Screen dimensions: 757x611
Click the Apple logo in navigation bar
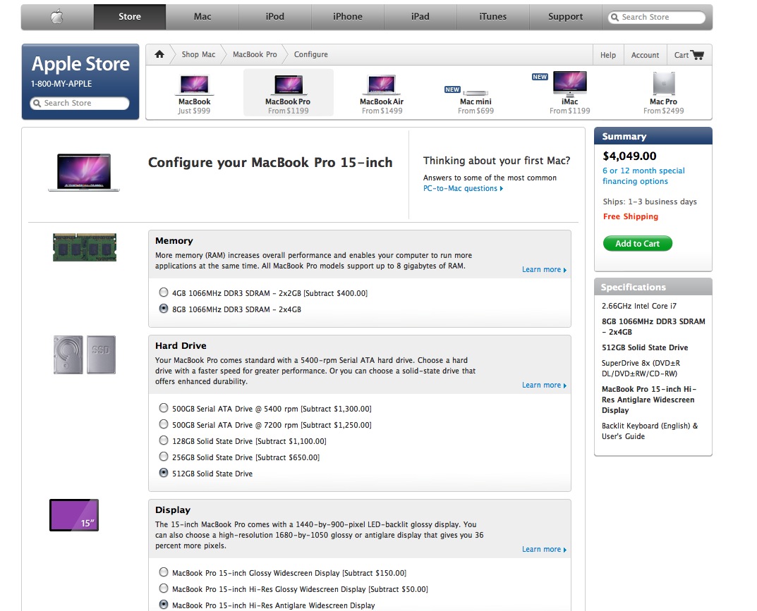pyautogui.click(x=57, y=17)
